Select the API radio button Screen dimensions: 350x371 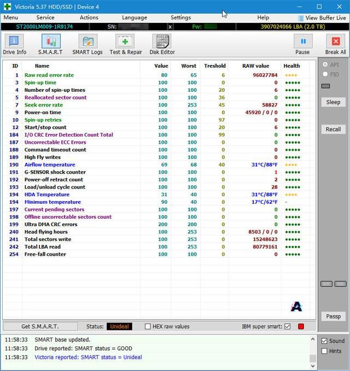(325, 64)
